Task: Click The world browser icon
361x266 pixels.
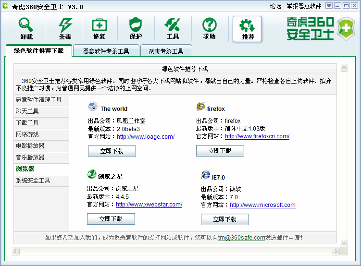Action: pyautogui.click(x=93, y=107)
